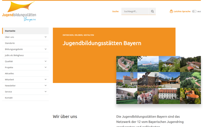Open the Jugendbildungsstätten Bayern logo
Screen dimensions: 203x127
point(19,12)
